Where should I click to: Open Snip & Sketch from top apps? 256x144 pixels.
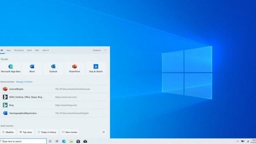(x=96, y=68)
